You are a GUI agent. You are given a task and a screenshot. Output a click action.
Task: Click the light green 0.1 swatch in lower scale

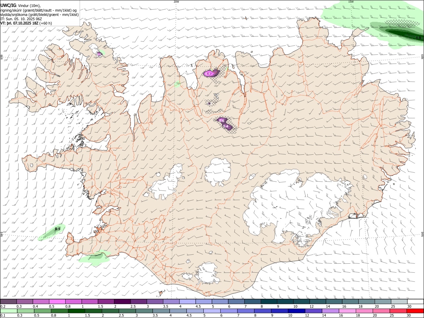tap(9, 311)
